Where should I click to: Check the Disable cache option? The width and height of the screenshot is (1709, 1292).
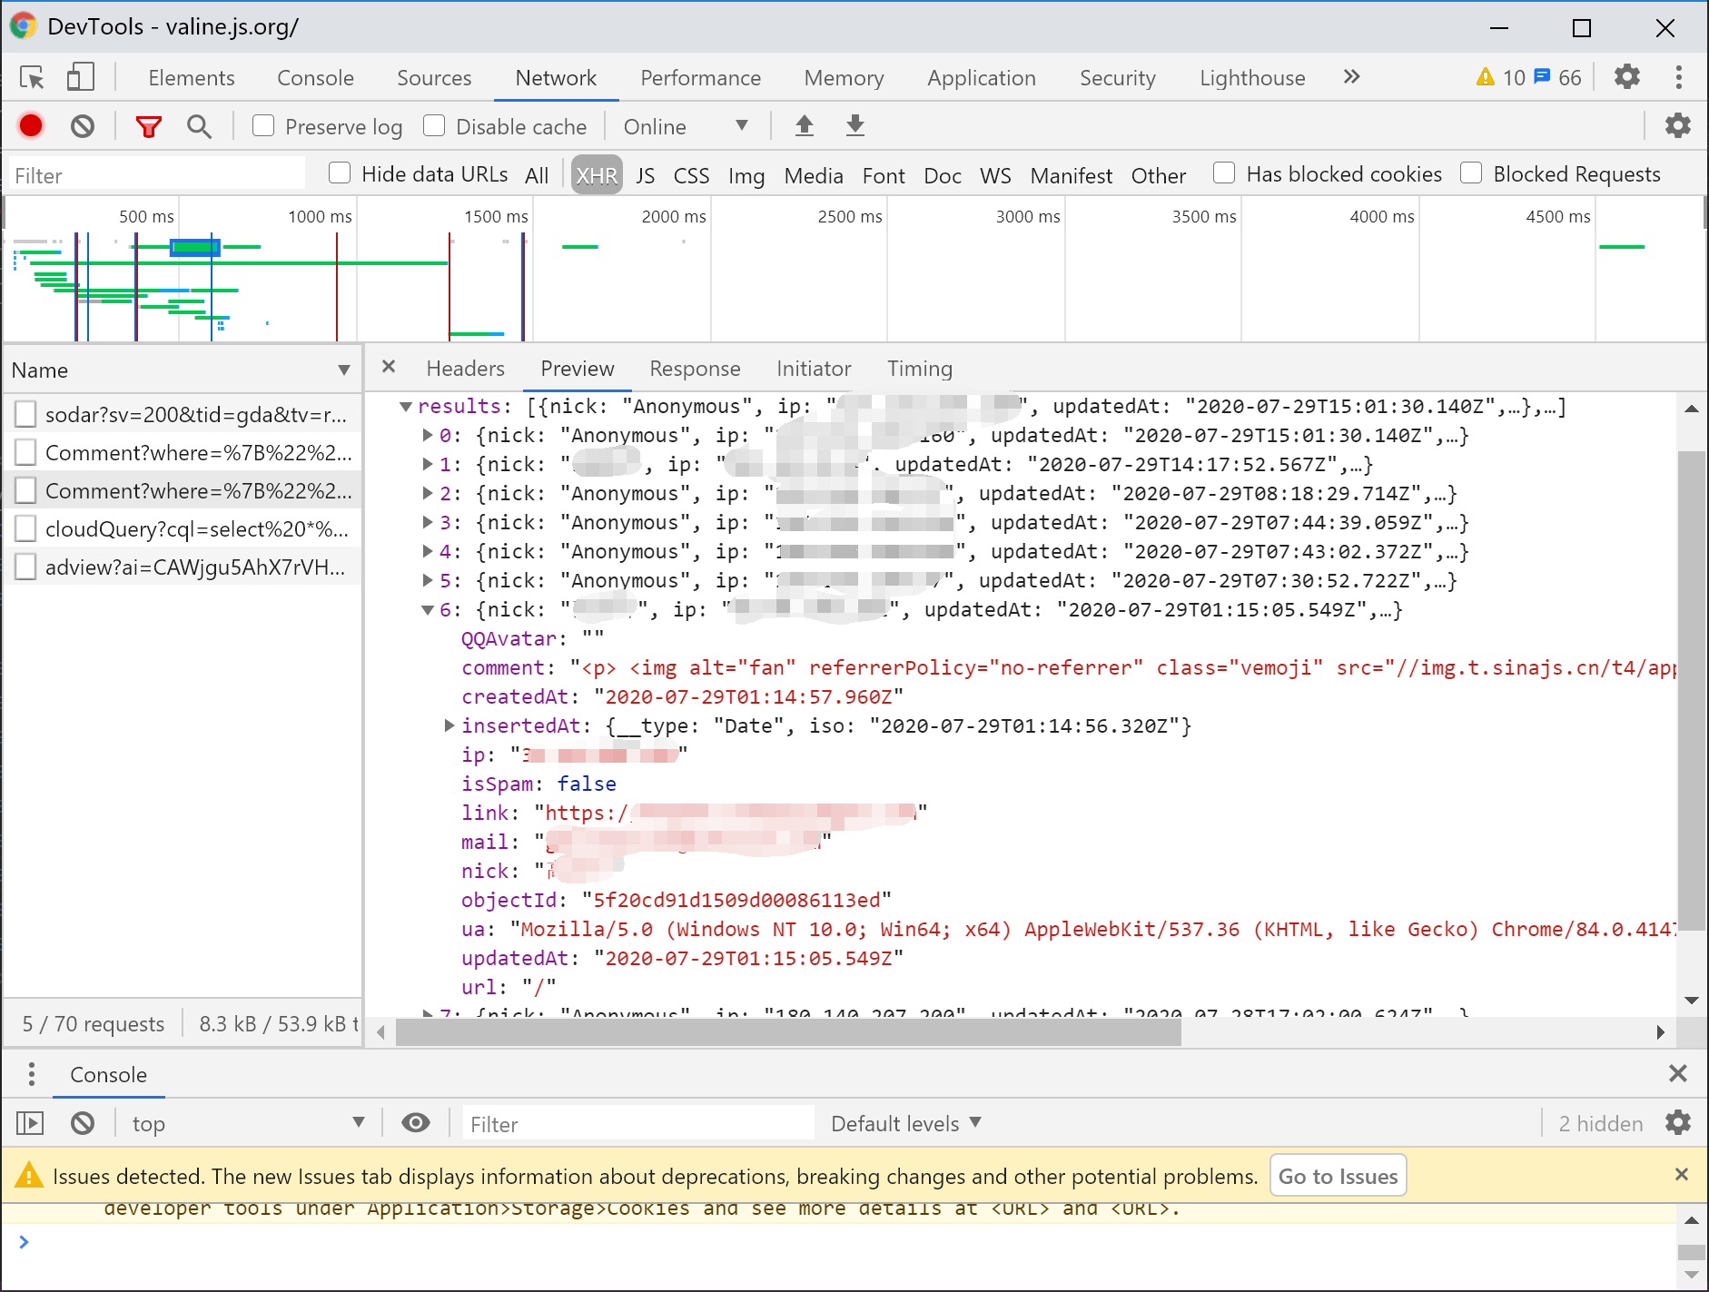click(x=434, y=126)
